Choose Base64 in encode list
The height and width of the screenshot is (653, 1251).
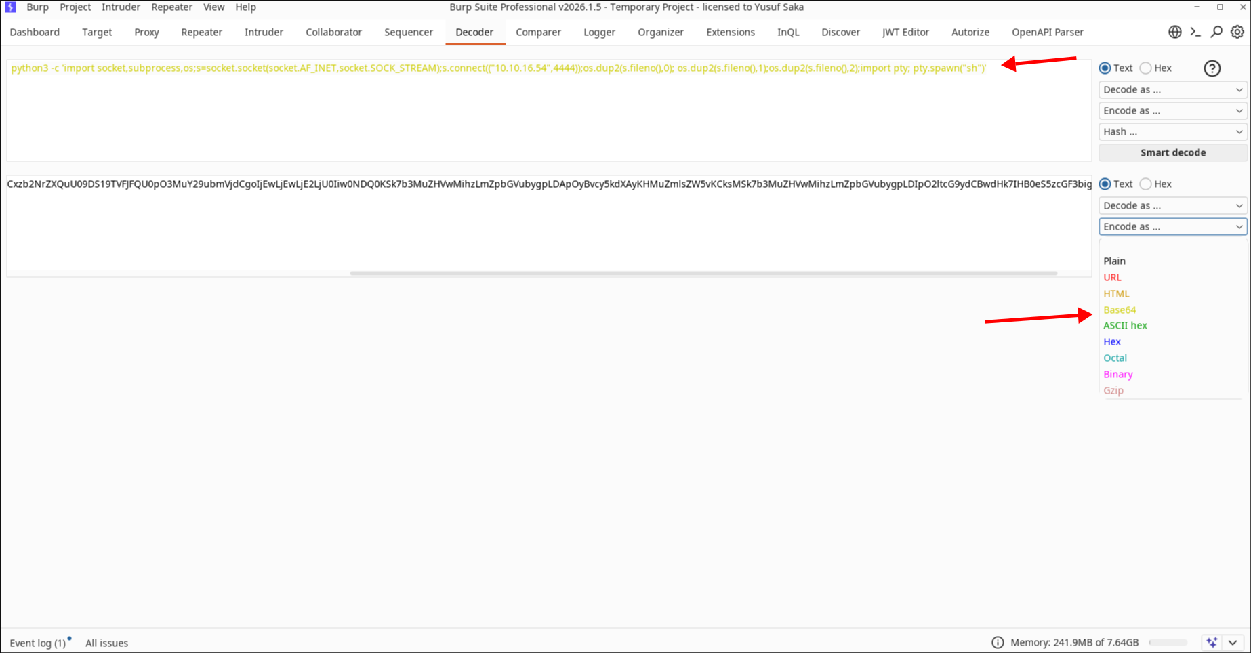[1120, 310]
